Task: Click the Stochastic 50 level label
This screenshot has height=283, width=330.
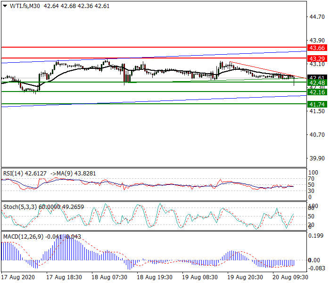Action: [x=311, y=216]
